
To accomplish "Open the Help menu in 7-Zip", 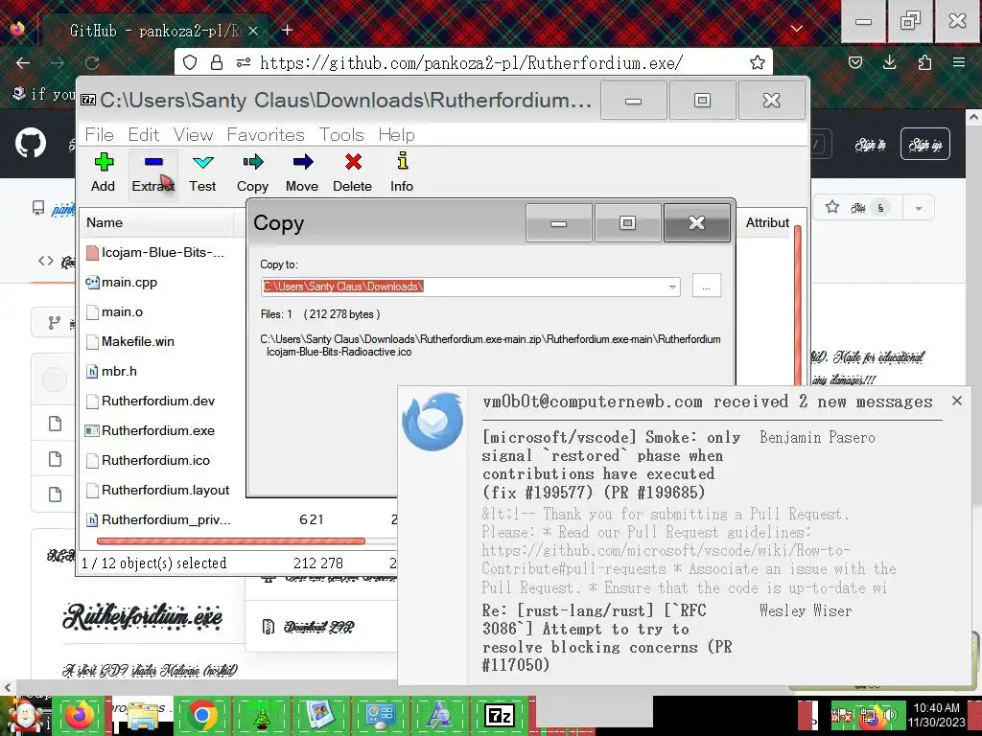I will [x=396, y=134].
